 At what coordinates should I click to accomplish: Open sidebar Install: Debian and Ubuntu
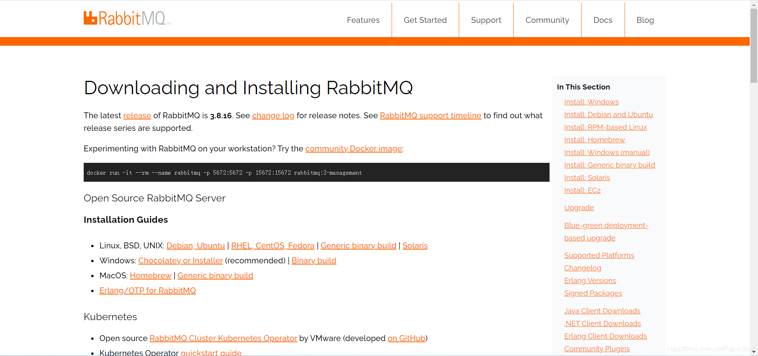pyautogui.click(x=608, y=115)
